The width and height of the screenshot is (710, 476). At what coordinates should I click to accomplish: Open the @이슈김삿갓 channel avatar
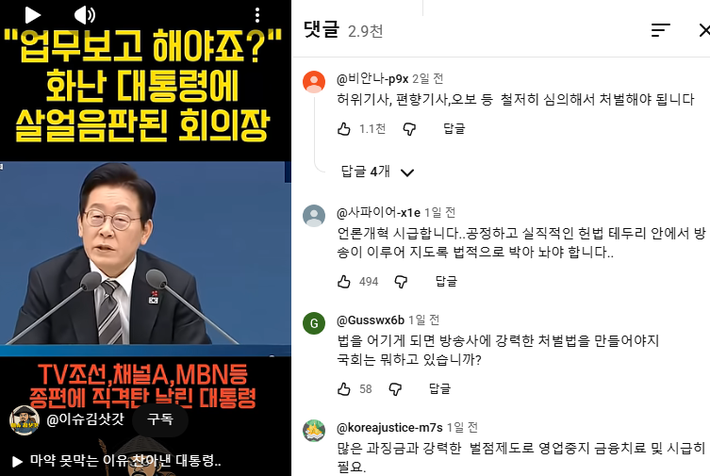[x=24, y=419]
